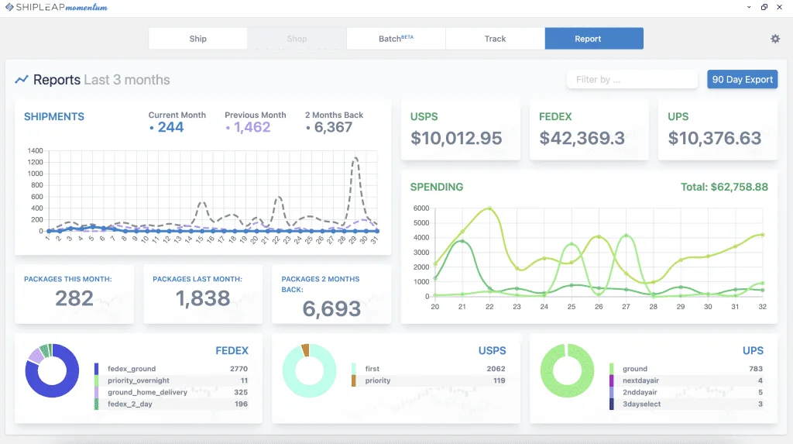
Task: Select the UPS ground 783 row
Action: click(x=686, y=369)
